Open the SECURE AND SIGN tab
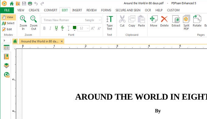 pos(128,10)
